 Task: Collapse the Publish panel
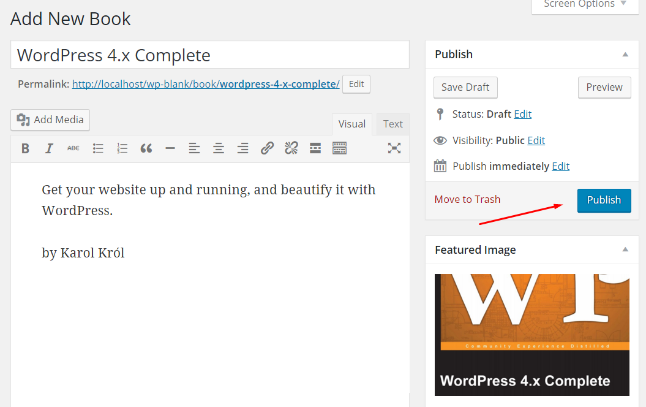625,55
